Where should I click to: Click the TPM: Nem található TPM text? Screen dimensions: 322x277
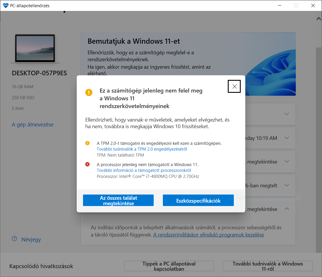[x=120, y=155]
